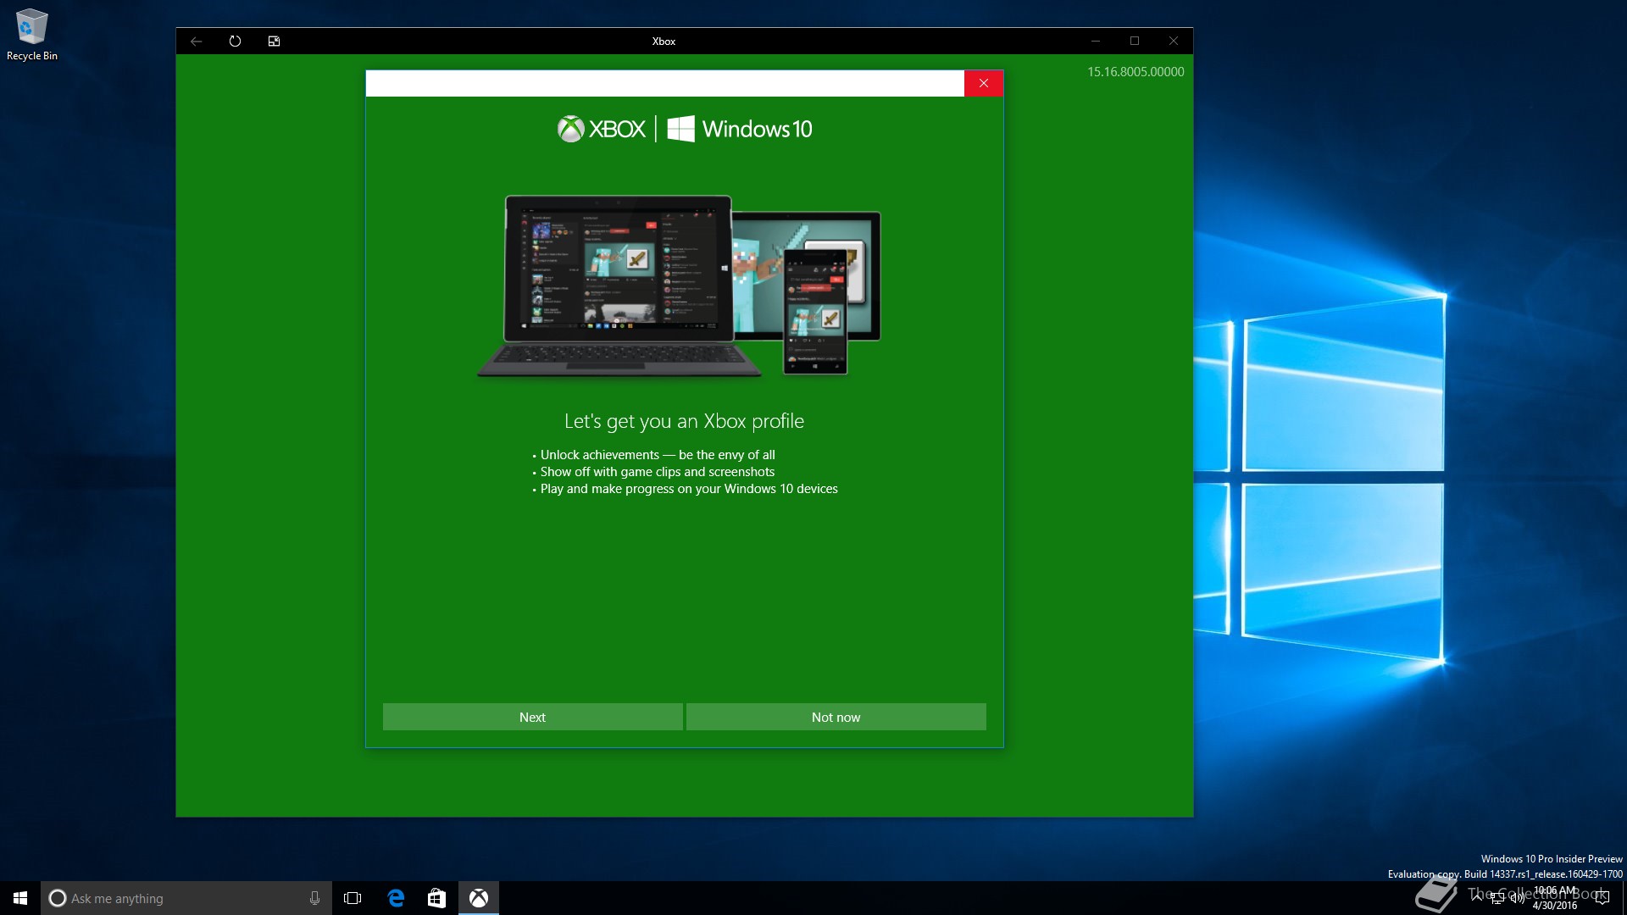
Task: Open the Windows Start menu
Action: click(20, 898)
